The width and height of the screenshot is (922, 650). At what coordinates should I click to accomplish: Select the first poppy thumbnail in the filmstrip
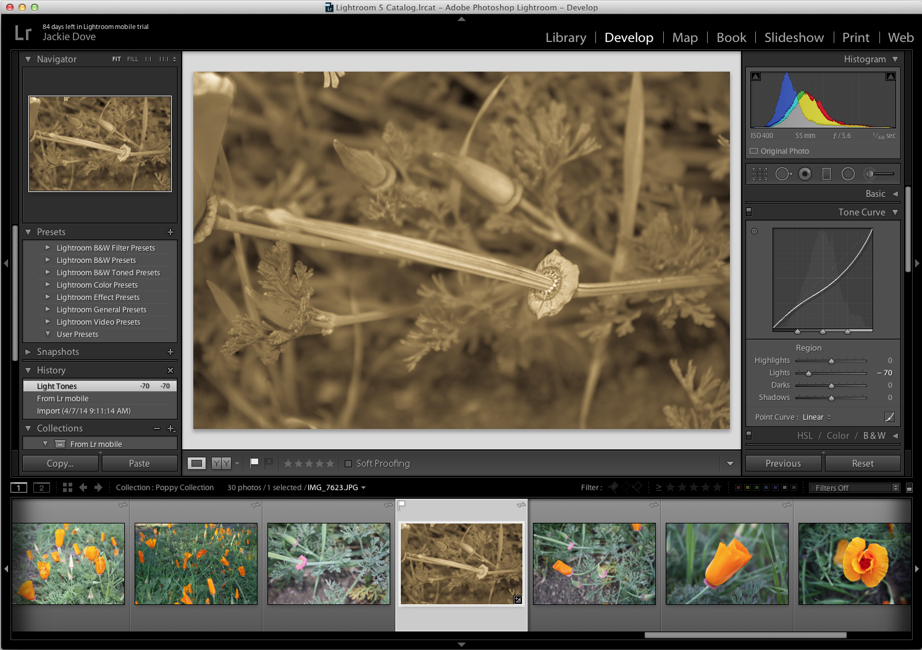point(69,564)
